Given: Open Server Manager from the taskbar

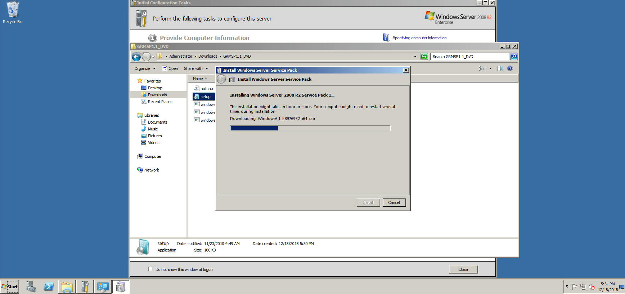Looking at the screenshot, I should 31,287.
